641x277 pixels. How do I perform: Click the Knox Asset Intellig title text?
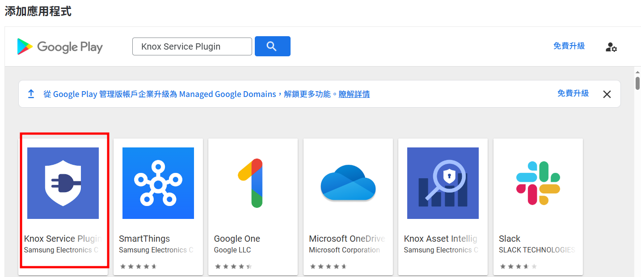tap(441, 239)
